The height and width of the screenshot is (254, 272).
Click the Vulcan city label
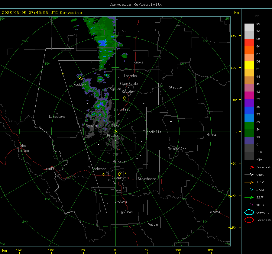154,224
